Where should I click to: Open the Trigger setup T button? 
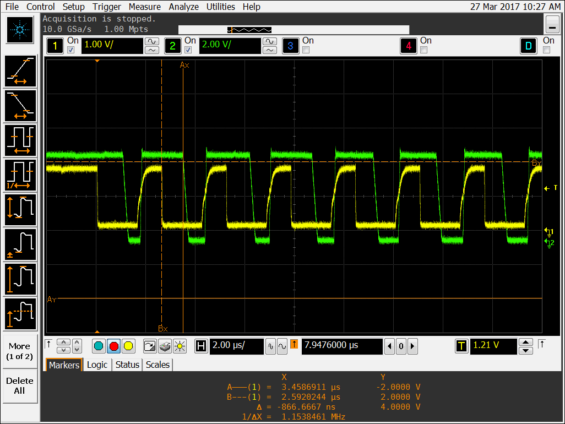pos(461,346)
